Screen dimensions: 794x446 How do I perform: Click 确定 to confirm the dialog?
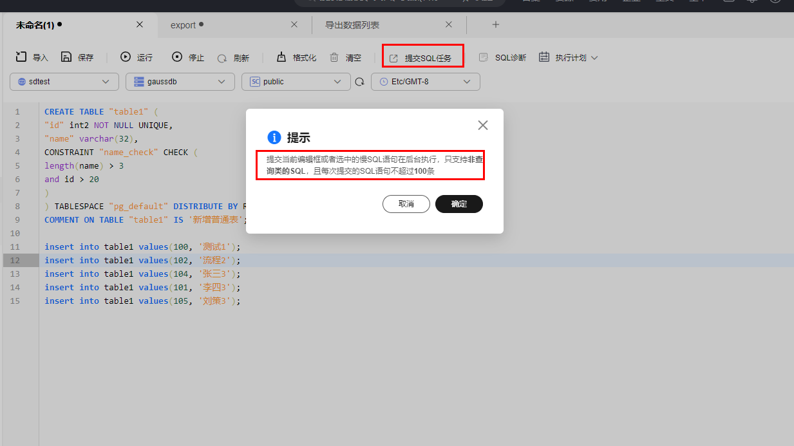[459, 204]
